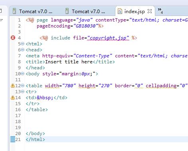Click the "GB18030" pageEncoding value

point(86,26)
